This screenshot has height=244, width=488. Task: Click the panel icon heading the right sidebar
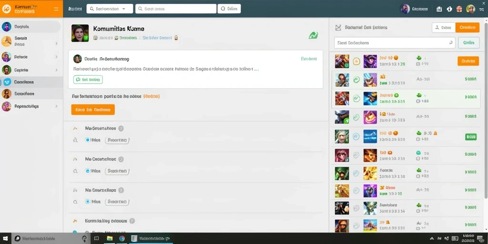[338, 28]
